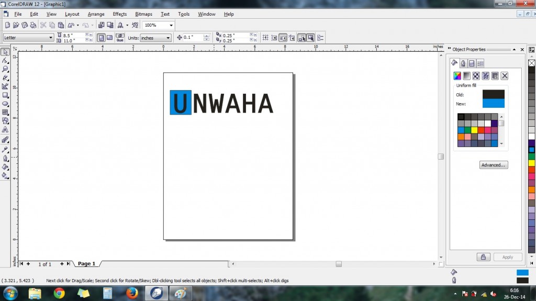Open the Bitmaps menu

[x=143, y=14]
